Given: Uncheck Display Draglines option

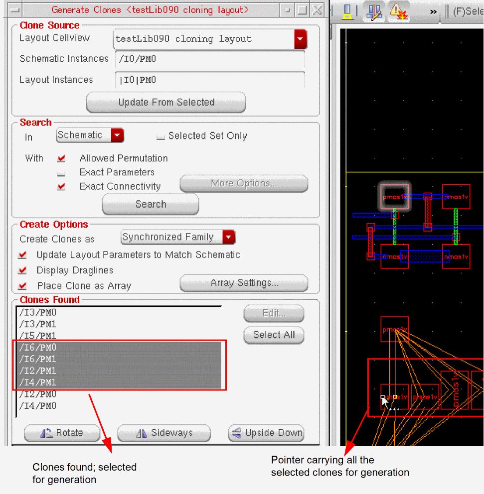Looking at the screenshot, I should pyautogui.click(x=22, y=270).
